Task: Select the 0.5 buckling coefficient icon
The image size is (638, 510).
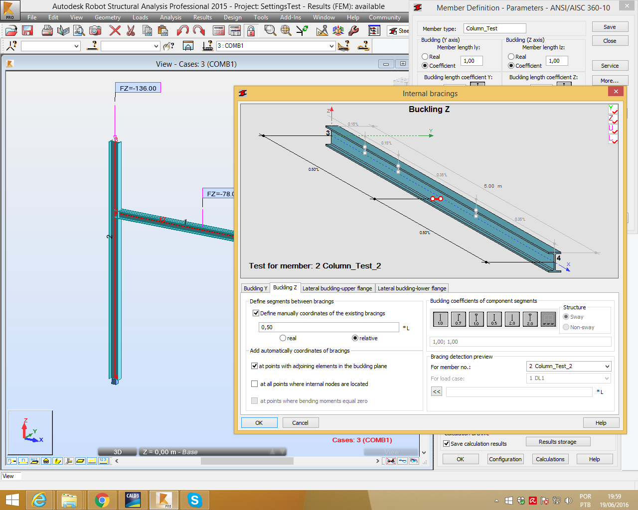Action: pos(494,319)
